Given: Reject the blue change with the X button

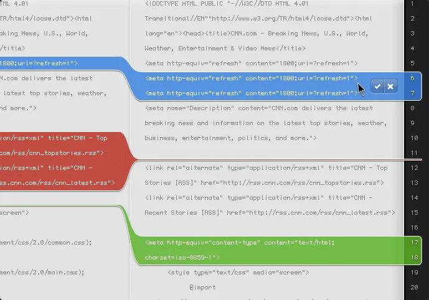Looking at the screenshot, I should tap(390, 87).
